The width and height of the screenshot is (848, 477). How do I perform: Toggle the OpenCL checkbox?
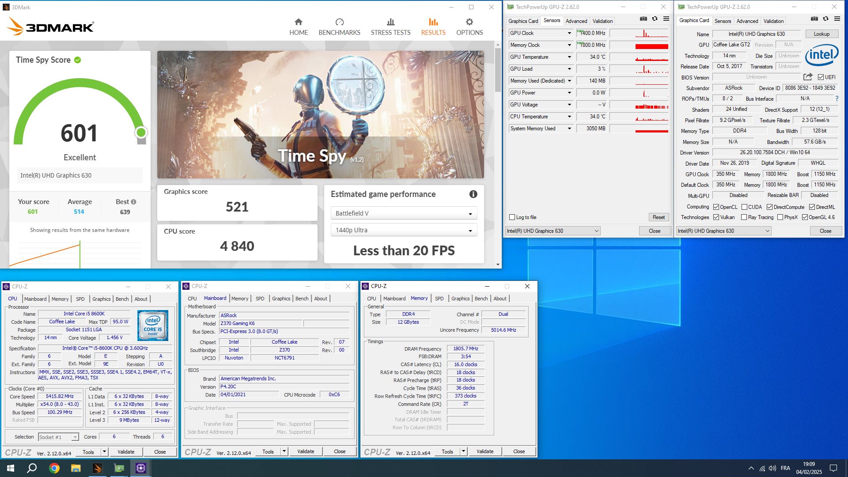click(x=716, y=207)
